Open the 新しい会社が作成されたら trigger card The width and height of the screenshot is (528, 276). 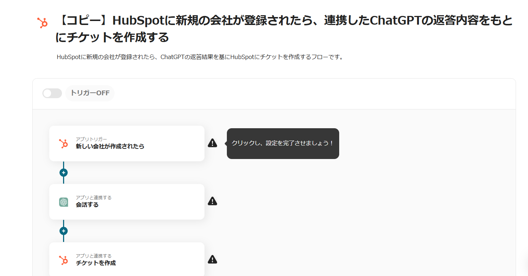[x=127, y=143]
